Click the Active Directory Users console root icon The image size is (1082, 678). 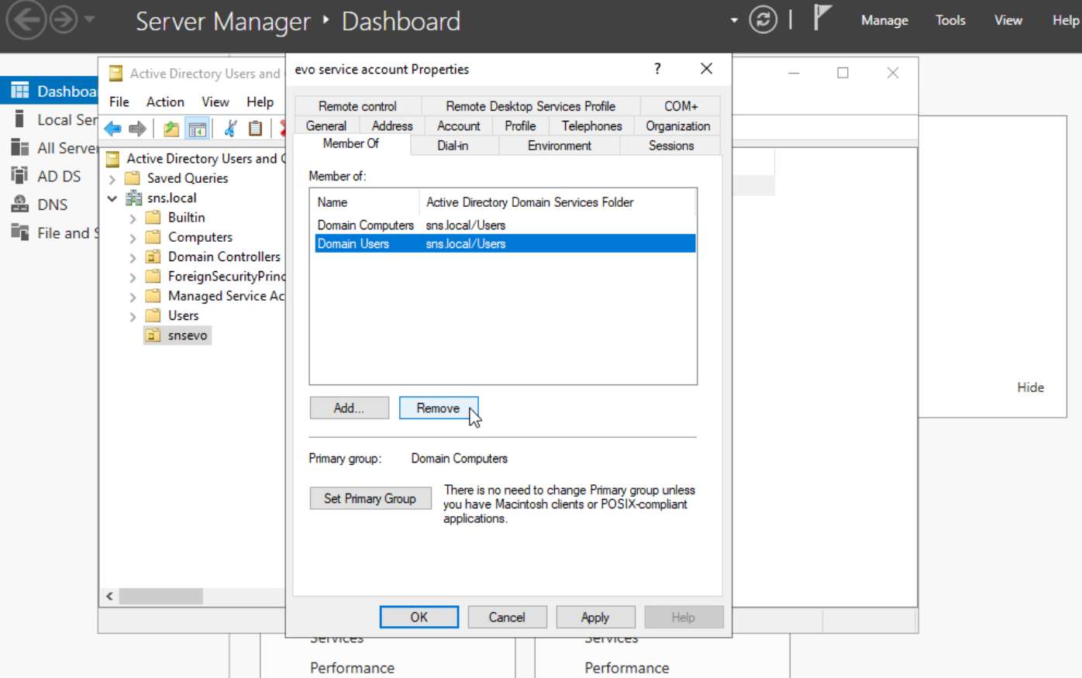tap(113, 159)
